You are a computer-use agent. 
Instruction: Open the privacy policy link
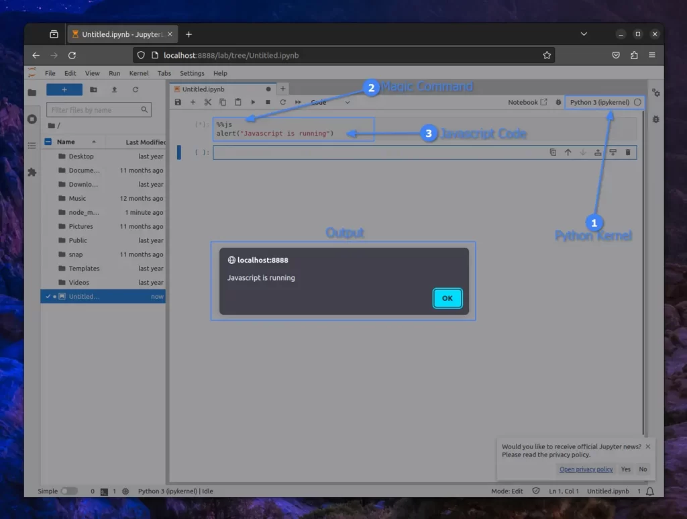(586, 469)
